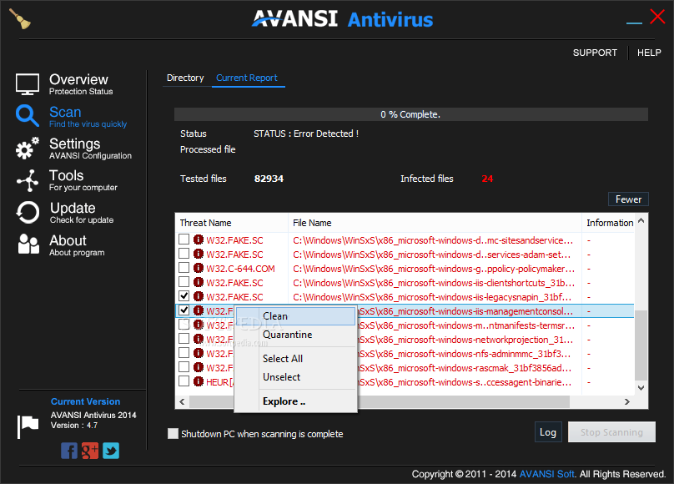Select the rascmak_31bf3856ad file path
Screen dimensions: 674x484
(x=465, y=368)
